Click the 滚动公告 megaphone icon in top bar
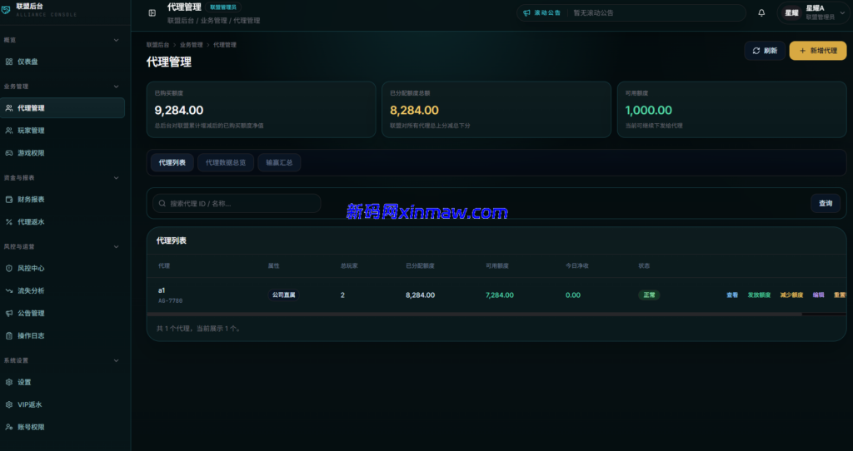Viewport: 853px width, 451px height. coord(526,13)
